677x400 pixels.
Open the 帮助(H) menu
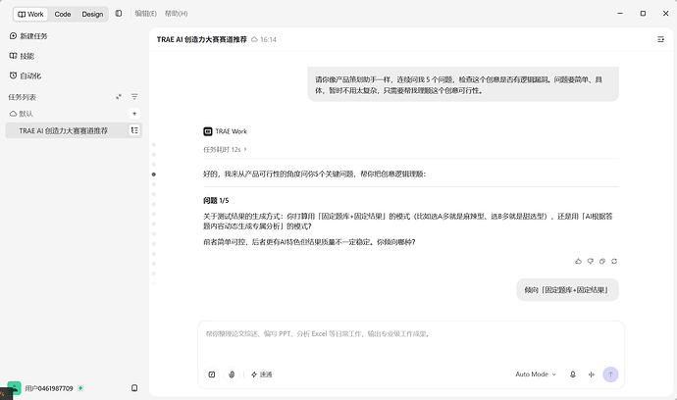pos(177,14)
